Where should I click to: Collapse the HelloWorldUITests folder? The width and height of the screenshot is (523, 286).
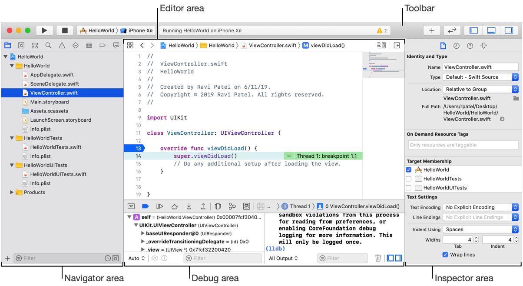[12, 165]
